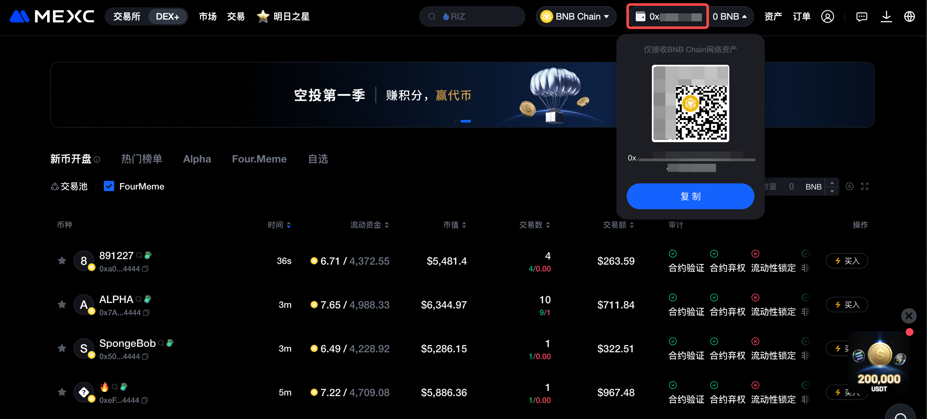
Task: Click the 明日之星 star icon
Action: point(263,16)
